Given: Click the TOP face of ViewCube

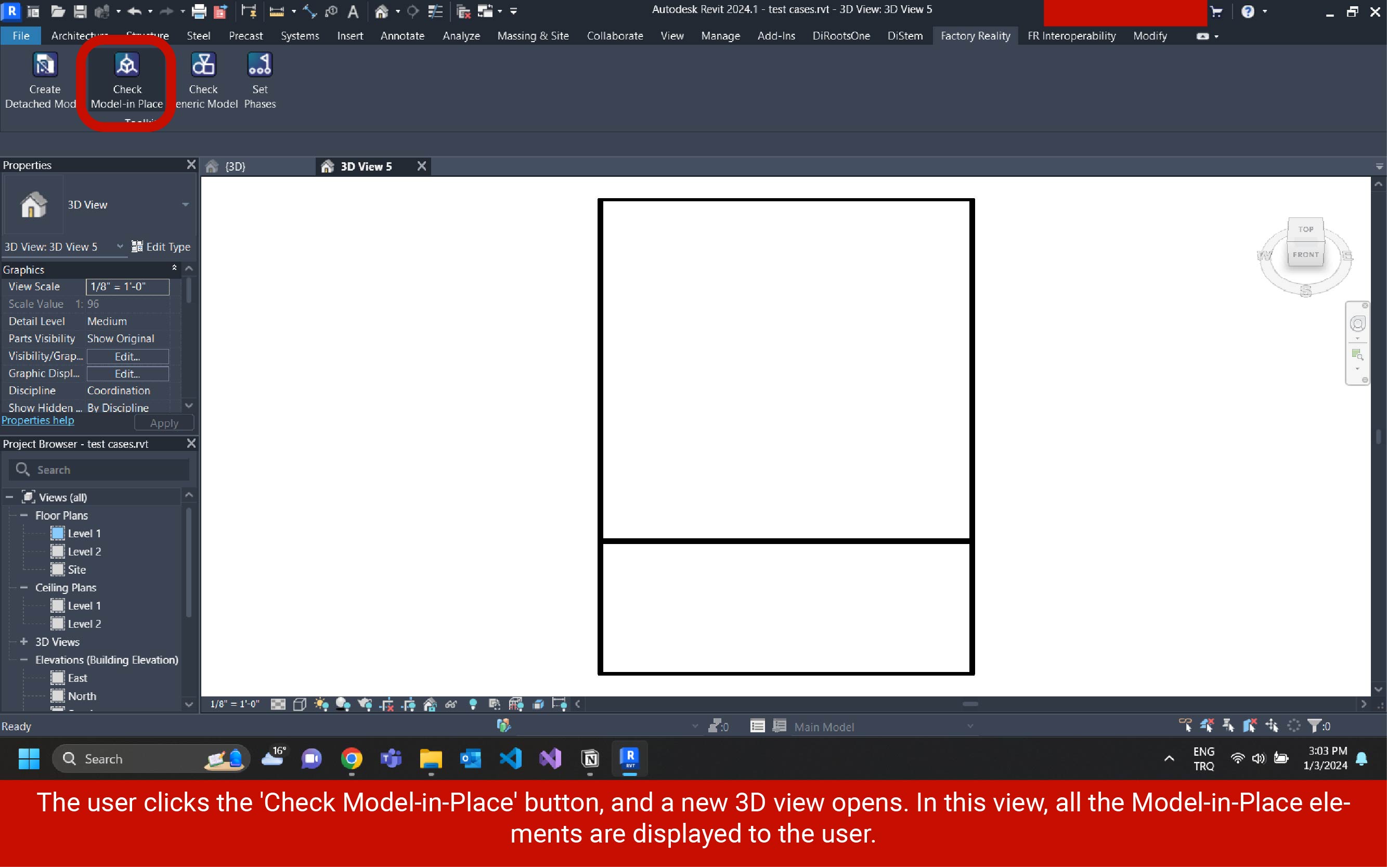Looking at the screenshot, I should [x=1305, y=229].
